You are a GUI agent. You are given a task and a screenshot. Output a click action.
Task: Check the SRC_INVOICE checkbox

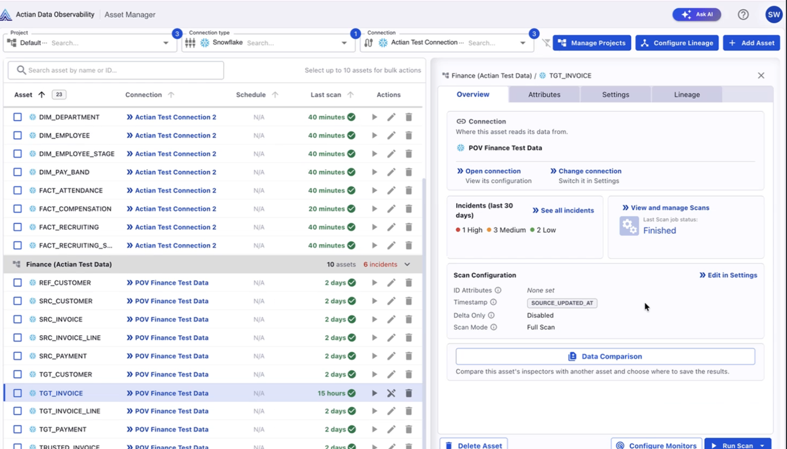17,319
